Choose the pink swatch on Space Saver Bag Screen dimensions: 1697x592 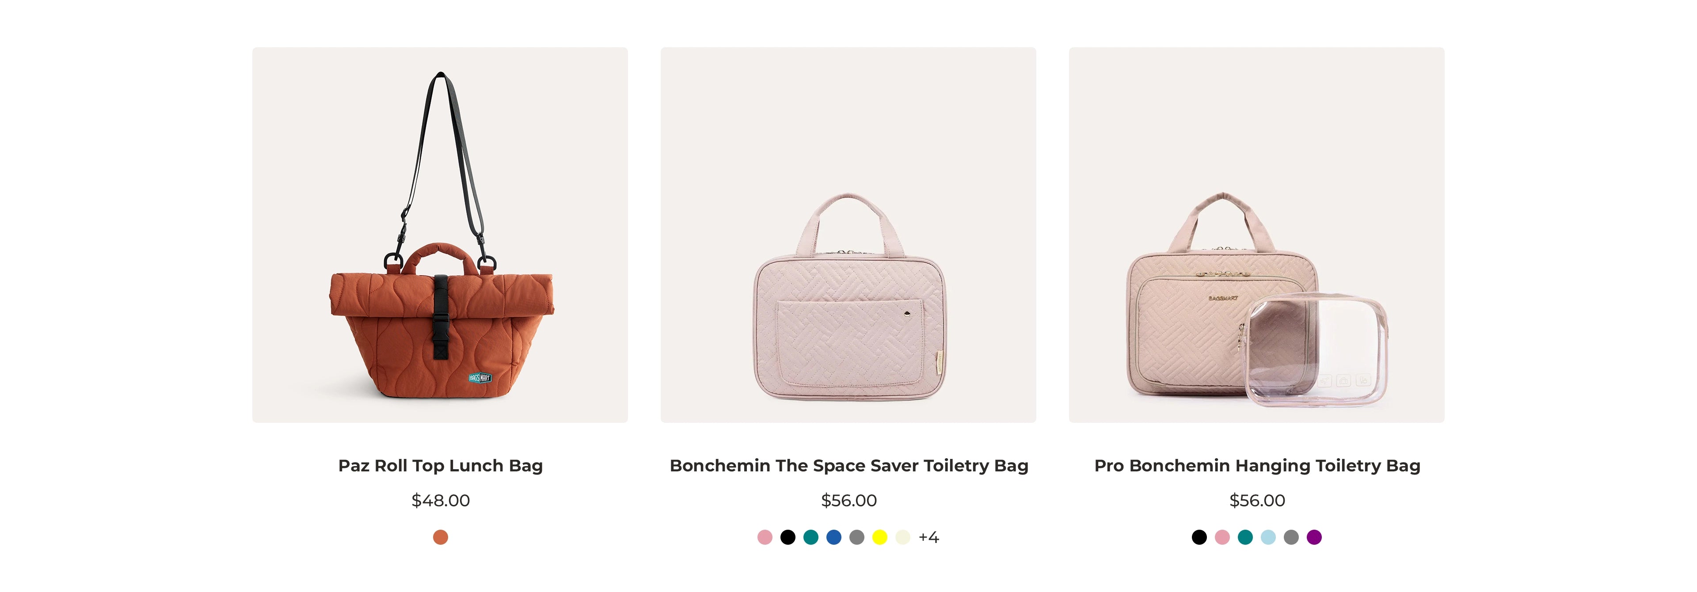click(x=765, y=537)
